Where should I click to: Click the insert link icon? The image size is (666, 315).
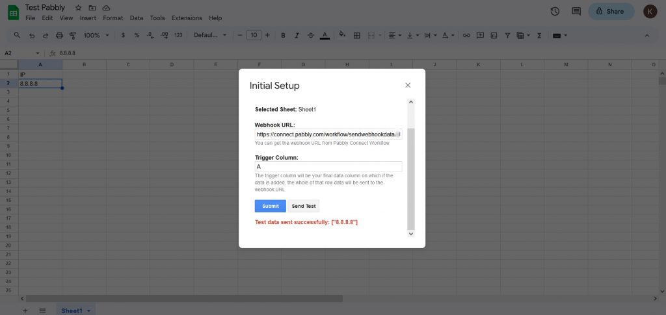[x=466, y=35]
